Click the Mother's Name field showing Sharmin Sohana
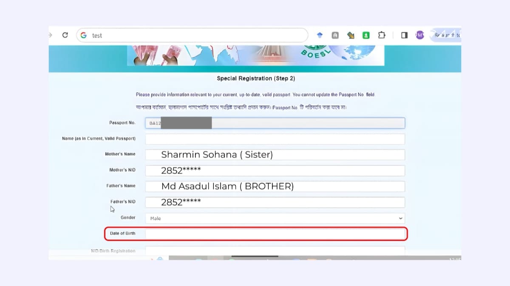 click(x=274, y=155)
